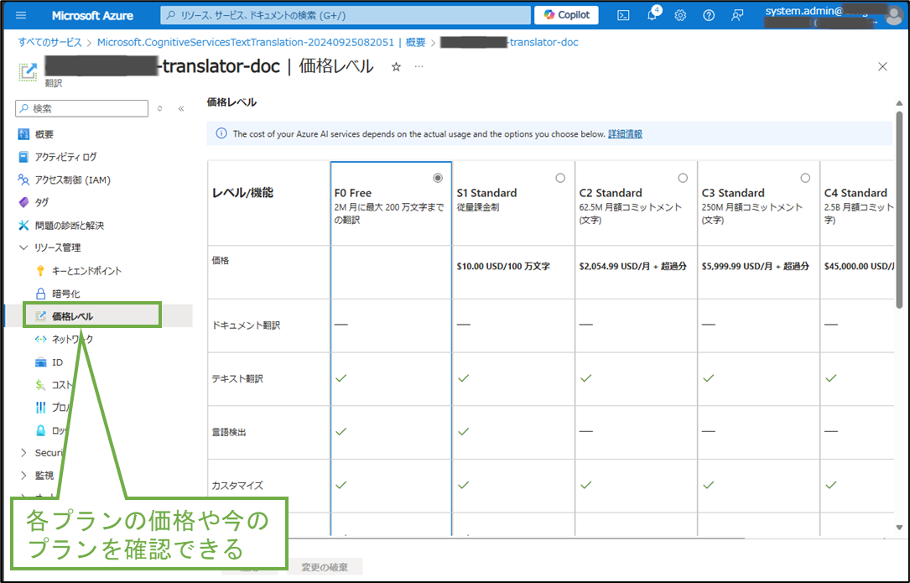The image size is (910, 583).
Task: Click the 変更の破棄 button
Action: click(325, 567)
